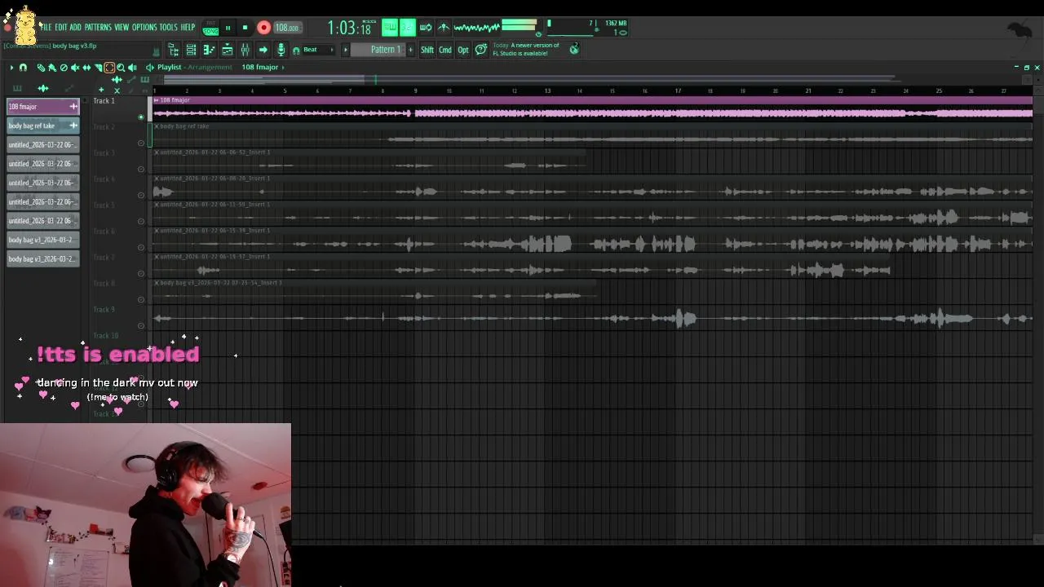This screenshot has height=587, width=1044.
Task: Open the ADD menu
Action: [76, 28]
